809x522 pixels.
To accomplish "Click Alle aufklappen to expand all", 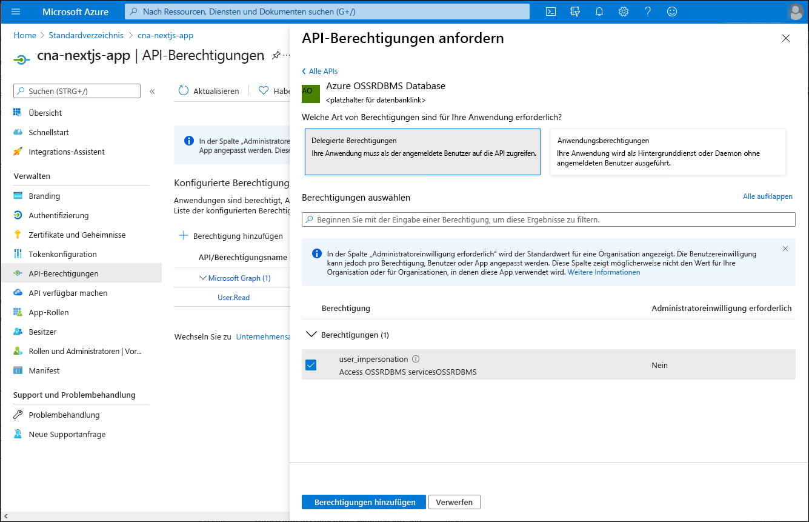I will pos(768,196).
